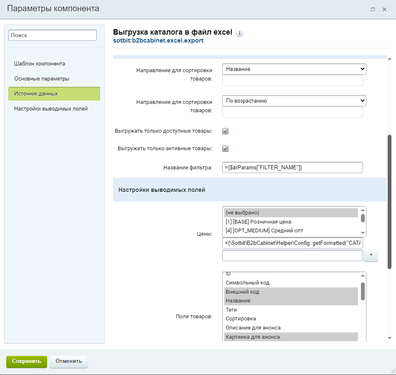This screenshot has height=375, width=396.
Task: Click empty text field under Название dropdown
Action: pyautogui.click(x=293, y=81)
